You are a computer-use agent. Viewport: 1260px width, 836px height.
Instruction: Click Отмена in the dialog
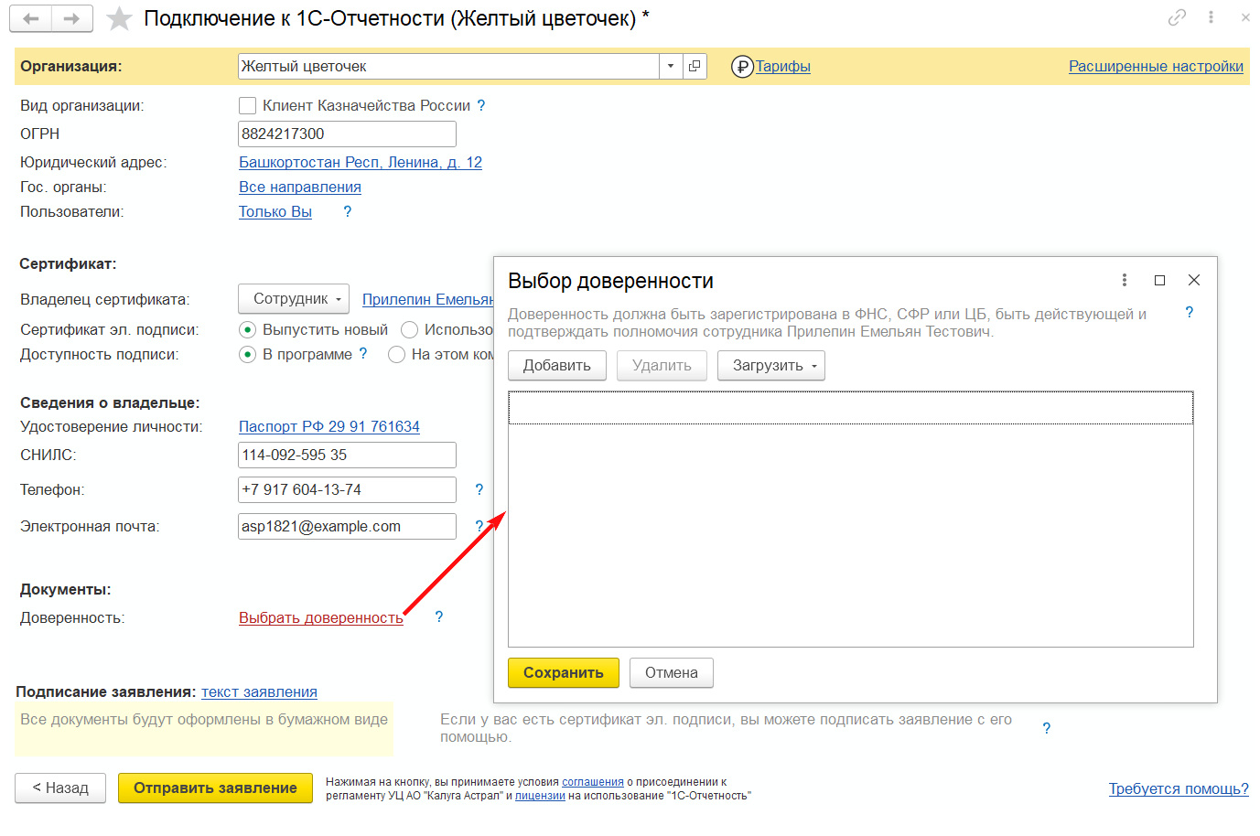click(672, 673)
